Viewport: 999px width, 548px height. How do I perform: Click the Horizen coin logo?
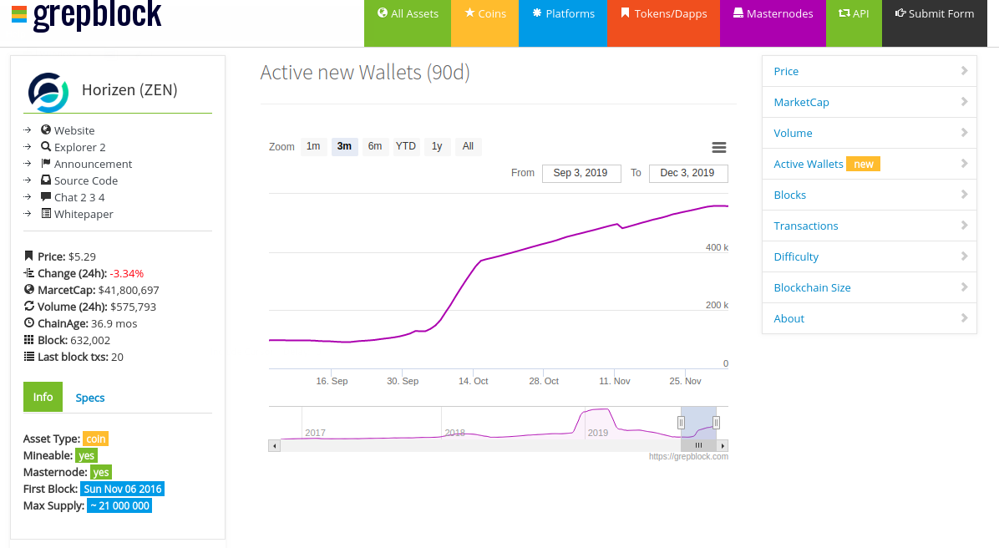48,93
